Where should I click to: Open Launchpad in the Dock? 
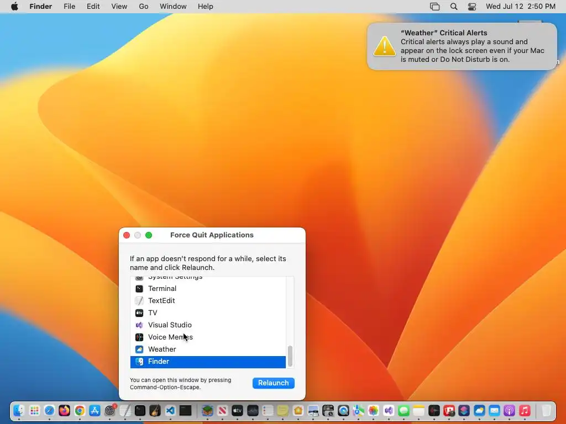click(34, 410)
